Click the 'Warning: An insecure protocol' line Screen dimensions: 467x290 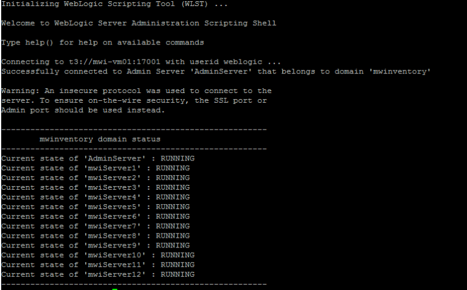pyautogui.click(x=136, y=91)
